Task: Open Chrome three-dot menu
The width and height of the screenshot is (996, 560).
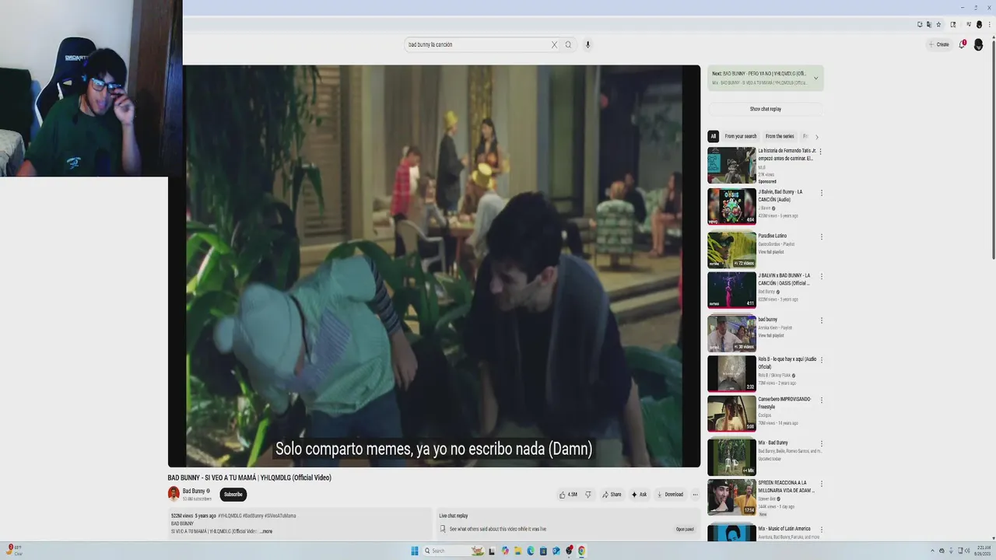Action: point(989,24)
